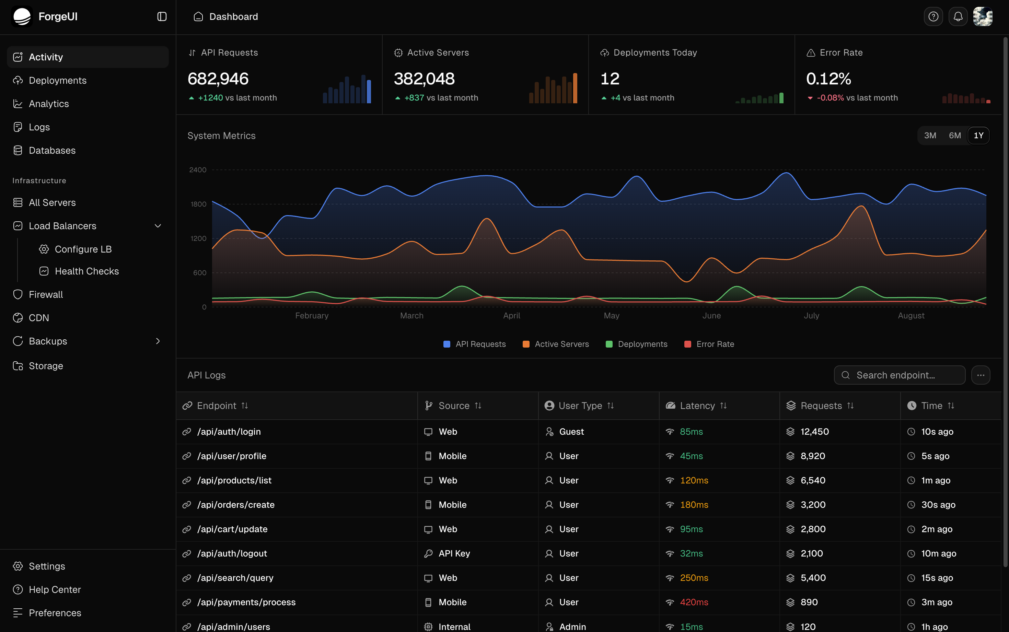Switch chart range to 6M
The width and height of the screenshot is (1009, 632).
click(955, 136)
